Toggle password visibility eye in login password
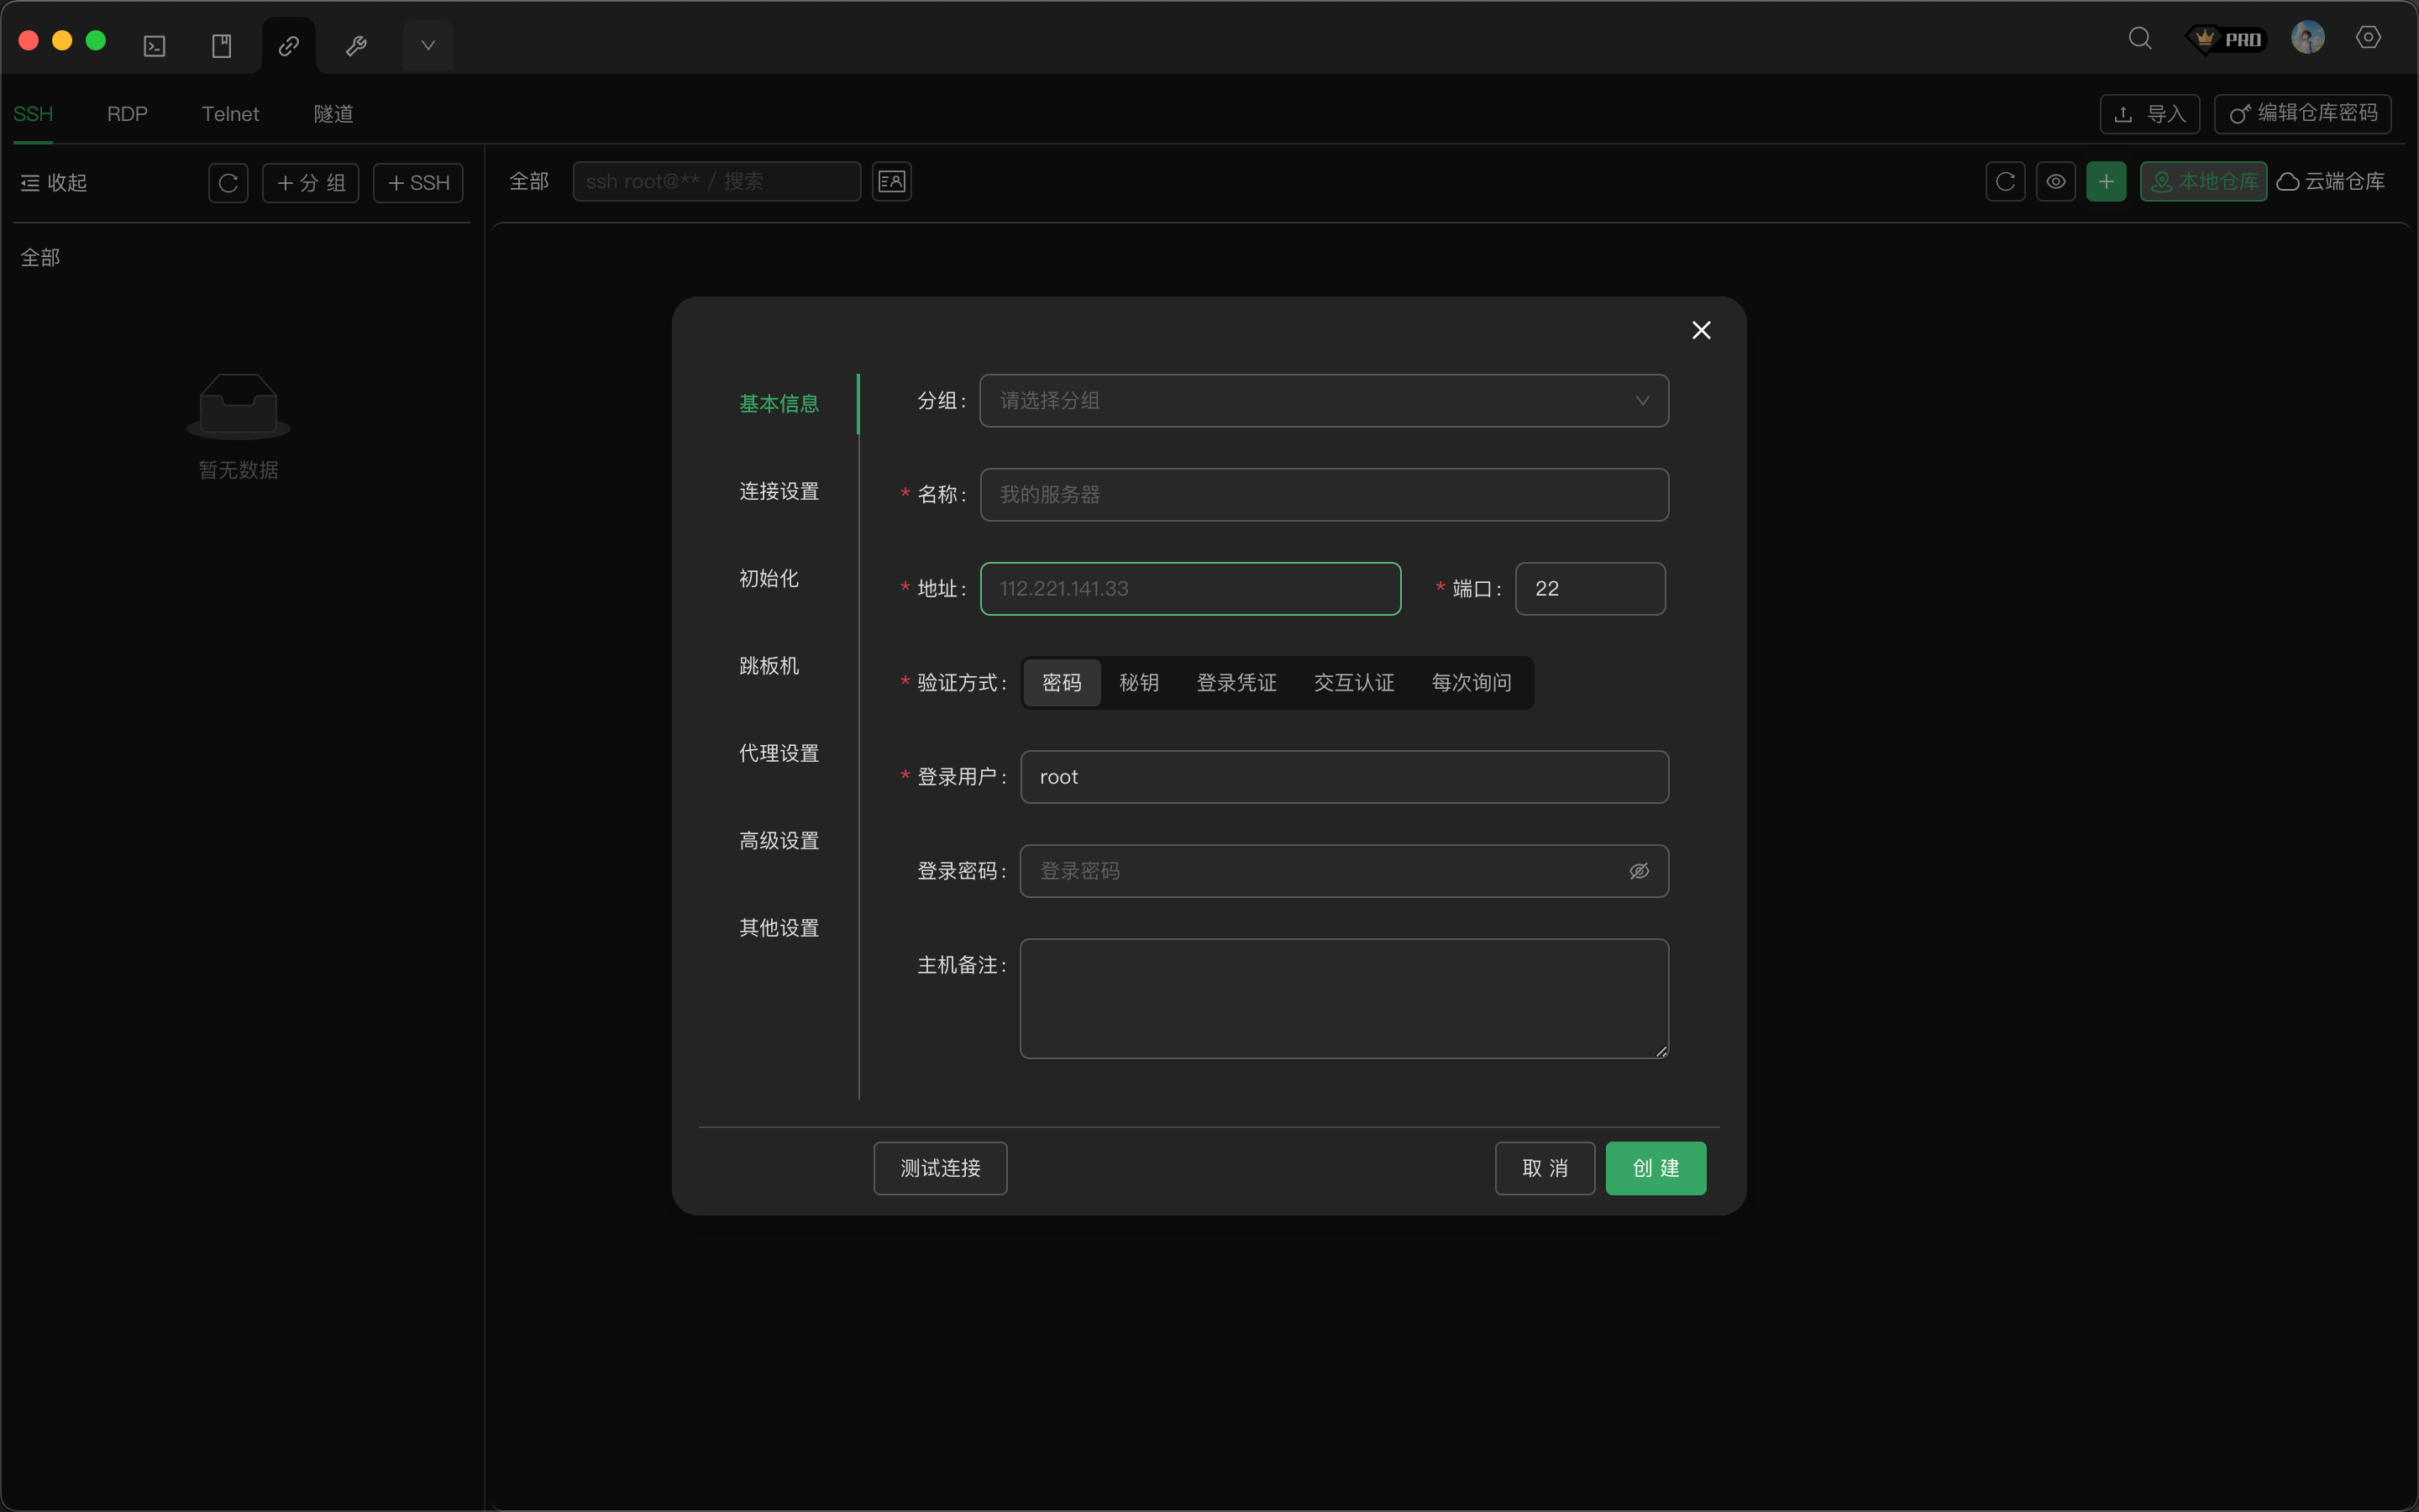Screen dimensions: 2419x1512 (x=1639, y=871)
